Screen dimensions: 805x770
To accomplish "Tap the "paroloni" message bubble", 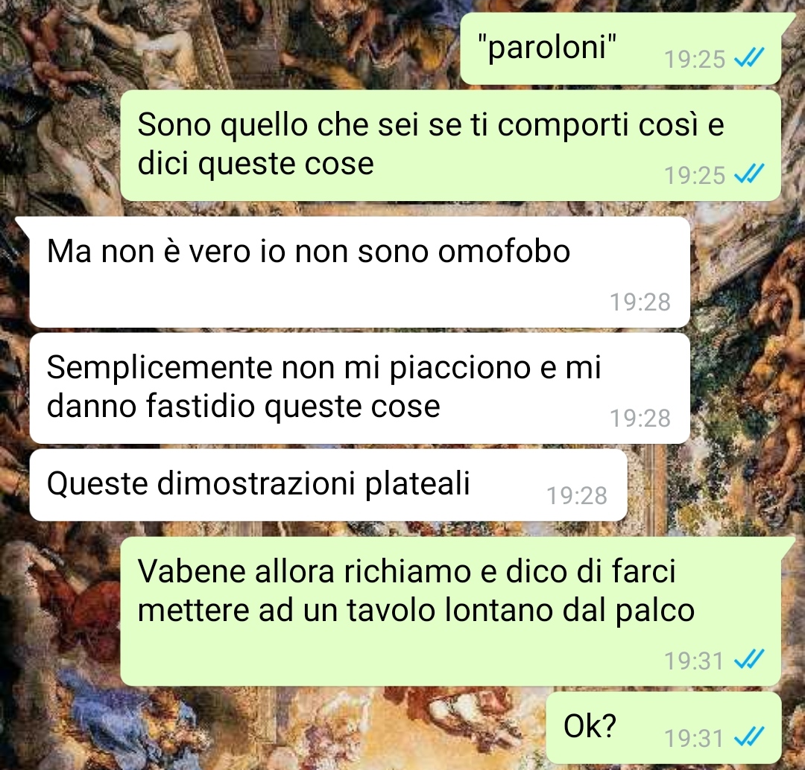I will point(621,48).
